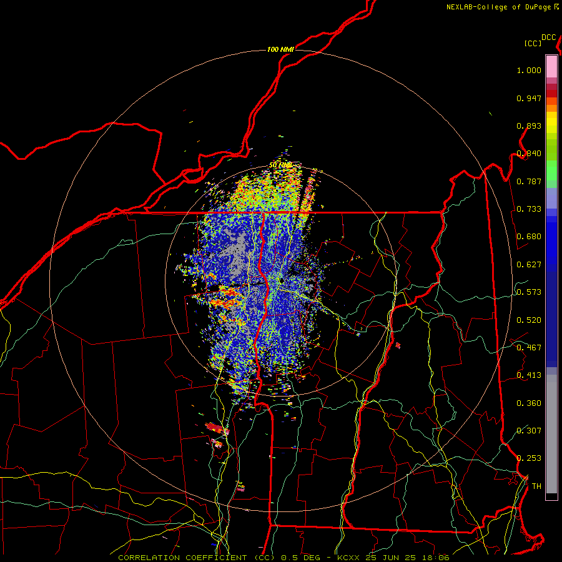Viewport: 562px width, 562px height.
Task: Select the 0.840 legend value
Action: (529, 154)
